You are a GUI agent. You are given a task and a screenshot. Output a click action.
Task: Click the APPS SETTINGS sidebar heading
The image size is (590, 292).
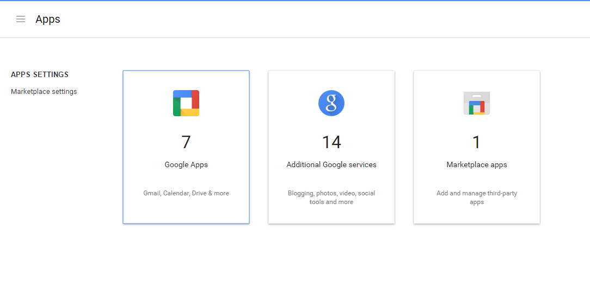click(40, 74)
